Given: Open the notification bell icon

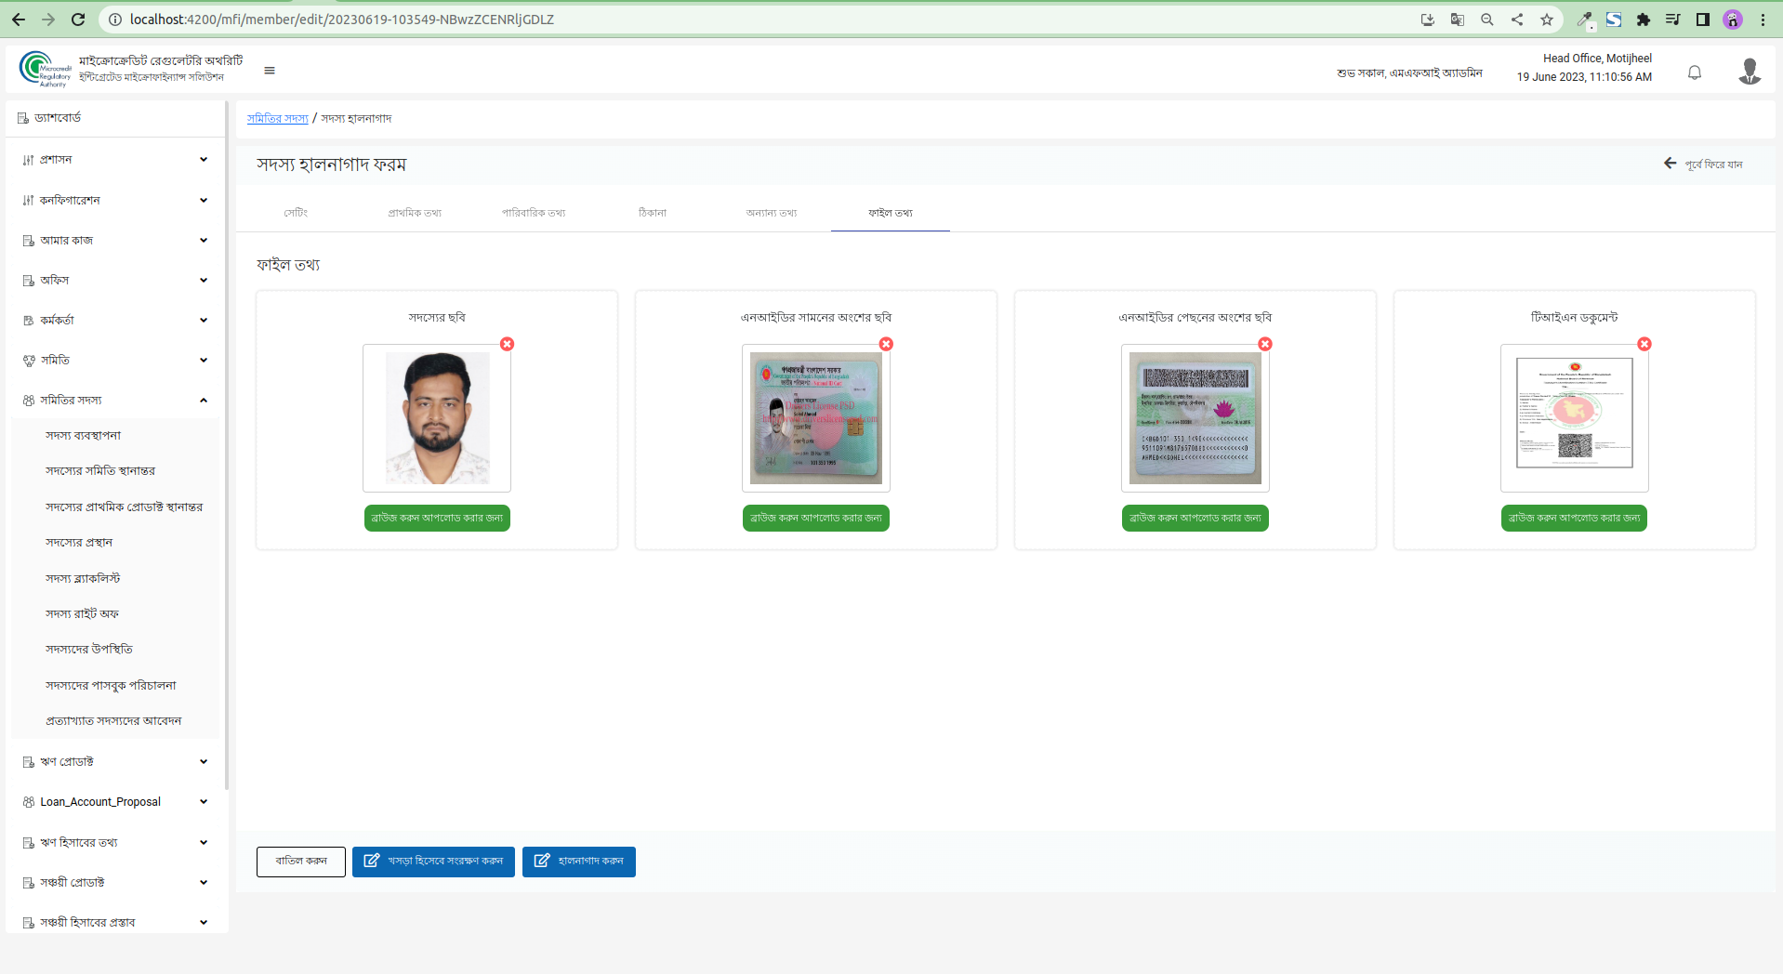Looking at the screenshot, I should [1695, 72].
